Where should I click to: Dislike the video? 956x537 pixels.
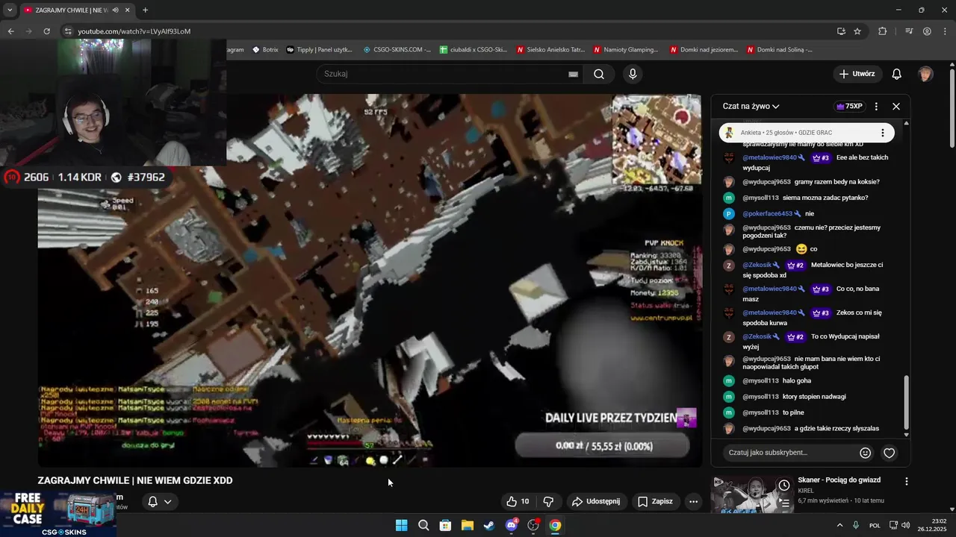coord(548,501)
